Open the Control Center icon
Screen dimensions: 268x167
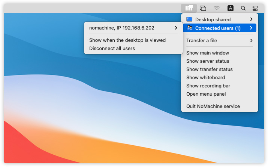(255, 8)
